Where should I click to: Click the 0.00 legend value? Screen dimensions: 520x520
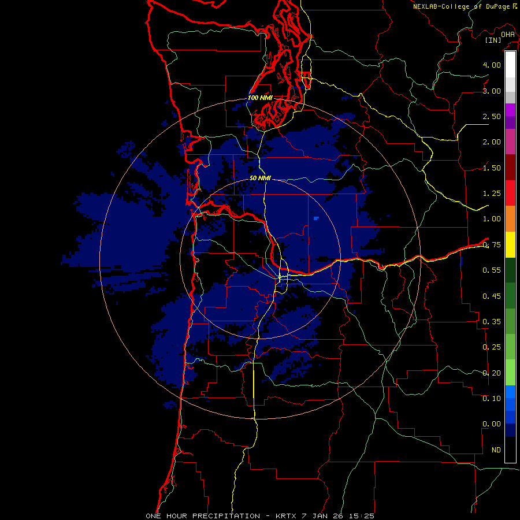pyautogui.click(x=492, y=424)
